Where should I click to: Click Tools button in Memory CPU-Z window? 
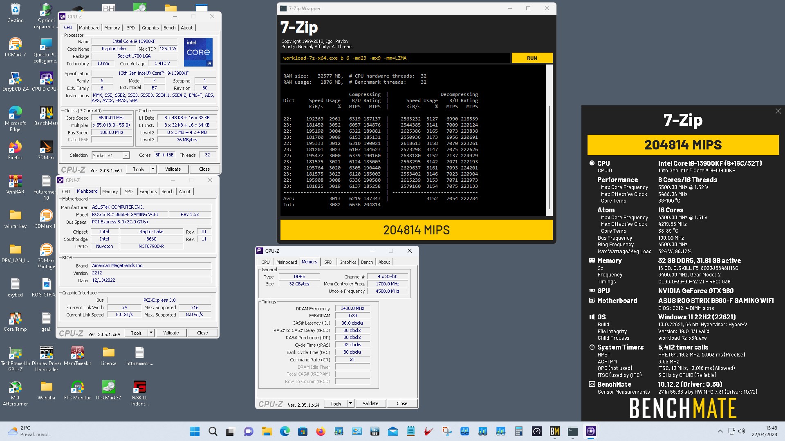coord(336,403)
